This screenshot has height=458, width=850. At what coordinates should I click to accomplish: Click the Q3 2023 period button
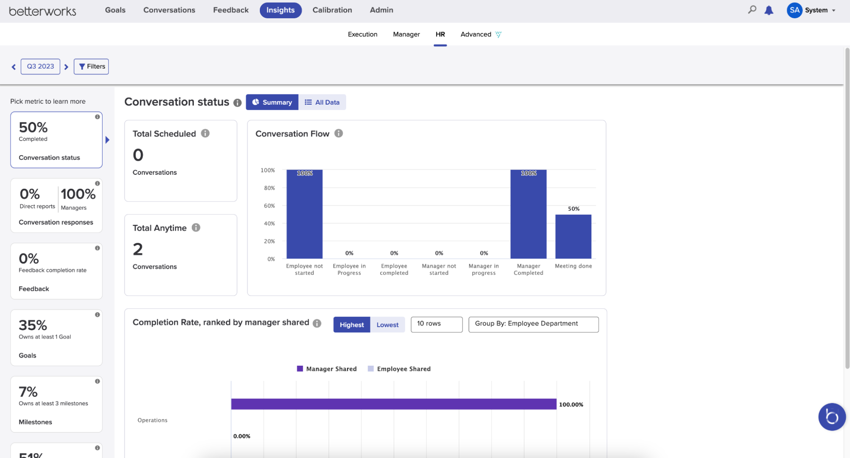click(40, 66)
